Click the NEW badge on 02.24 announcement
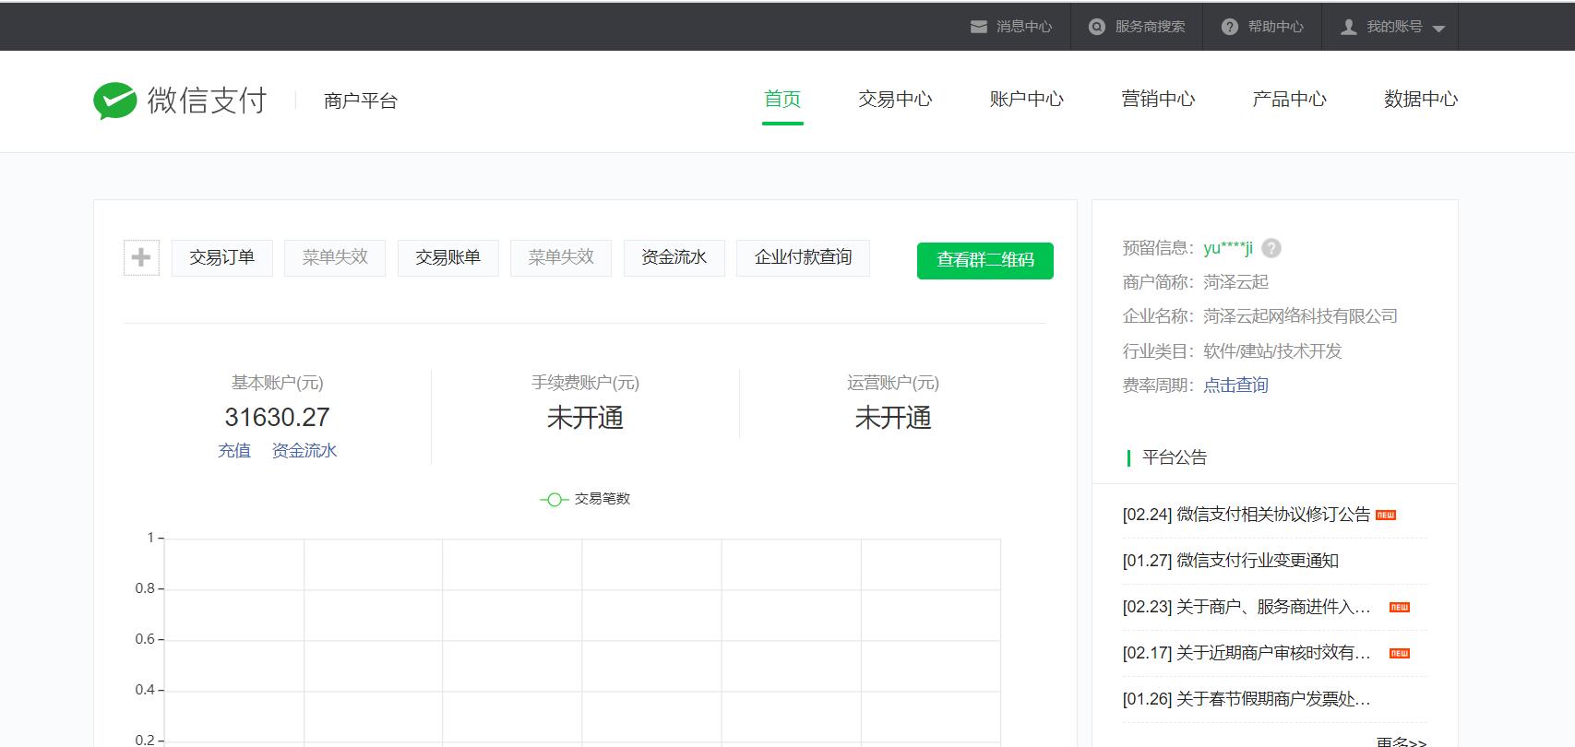Image resolution: width=1575 pixels, height=747 pixels. 1386,515
